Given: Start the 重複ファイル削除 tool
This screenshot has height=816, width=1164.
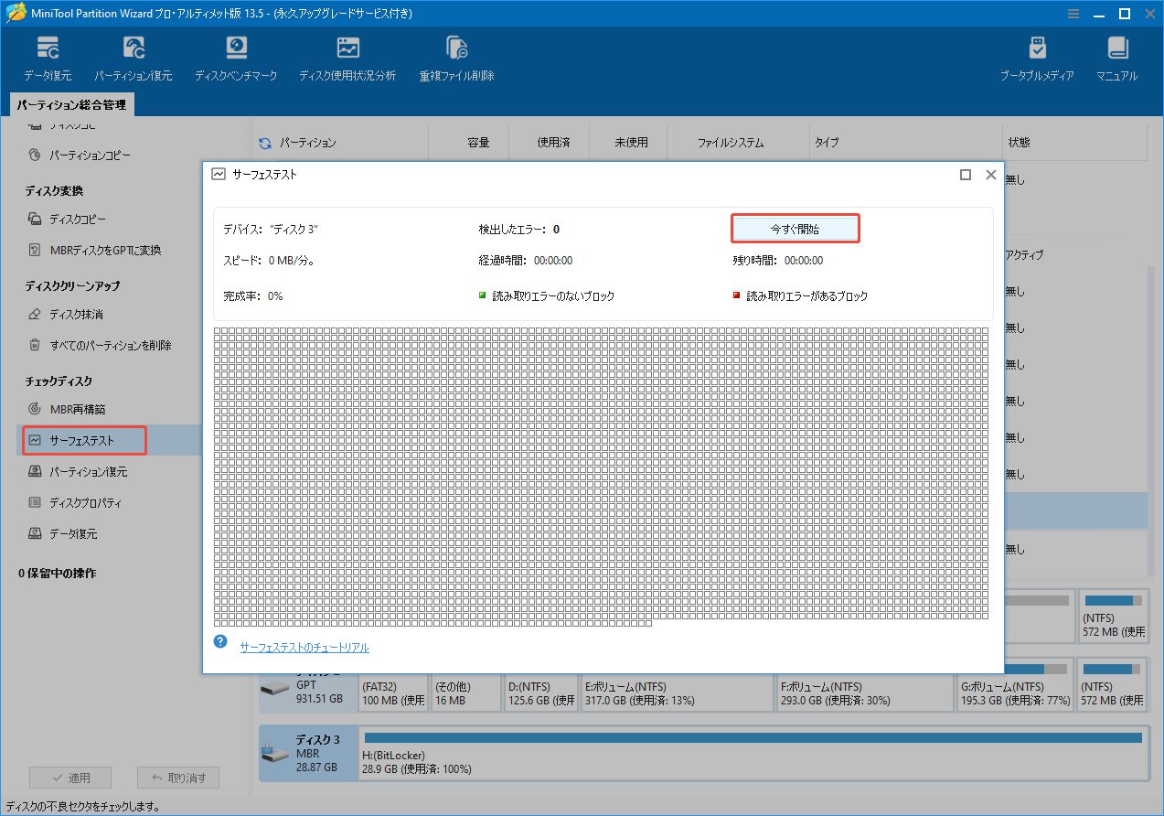Looking at the screenshot, I should click(x=455, y=57).
